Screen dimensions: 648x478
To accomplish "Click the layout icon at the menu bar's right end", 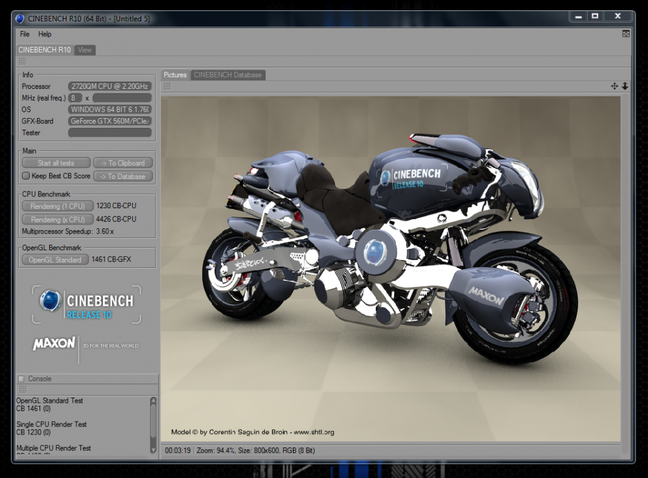I will tap(626, 34).
